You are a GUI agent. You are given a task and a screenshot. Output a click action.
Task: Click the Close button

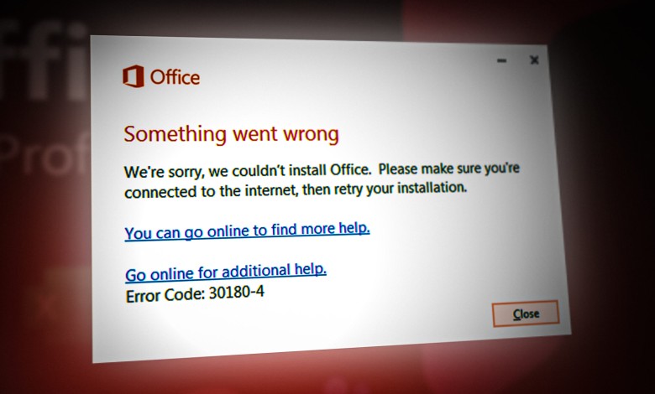(526, 314)
